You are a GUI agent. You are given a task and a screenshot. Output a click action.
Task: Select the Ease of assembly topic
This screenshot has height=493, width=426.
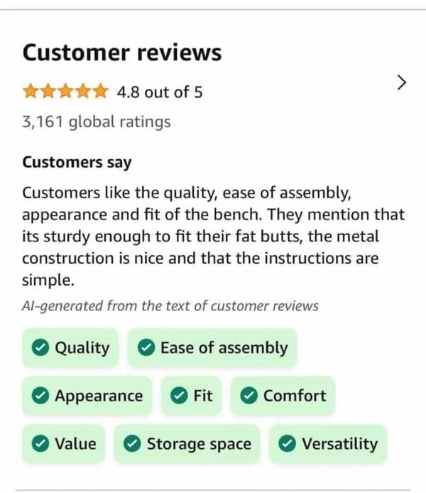[x=212, y=348]
